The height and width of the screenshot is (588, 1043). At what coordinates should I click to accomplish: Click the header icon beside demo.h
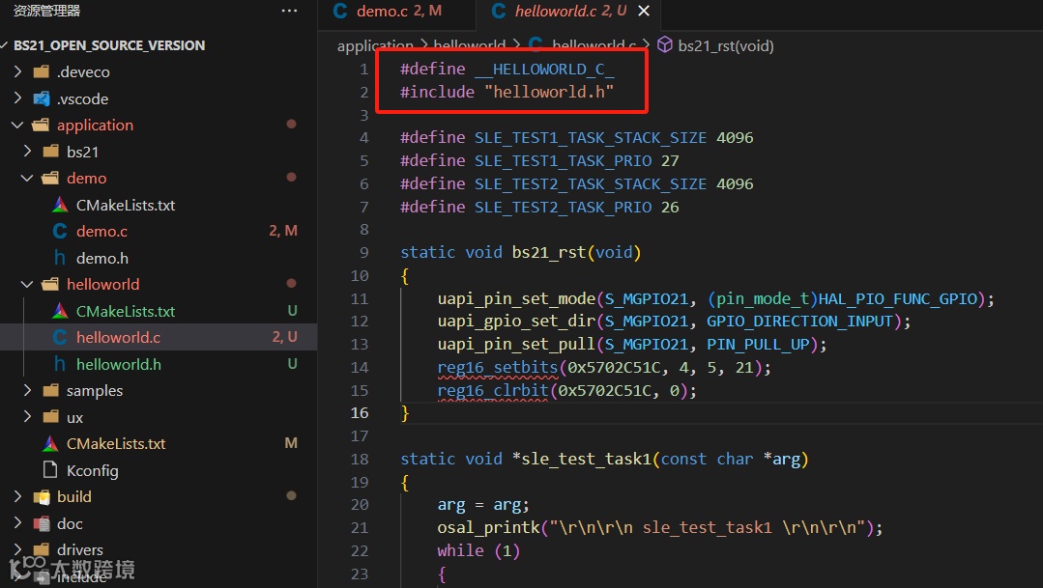60,258
